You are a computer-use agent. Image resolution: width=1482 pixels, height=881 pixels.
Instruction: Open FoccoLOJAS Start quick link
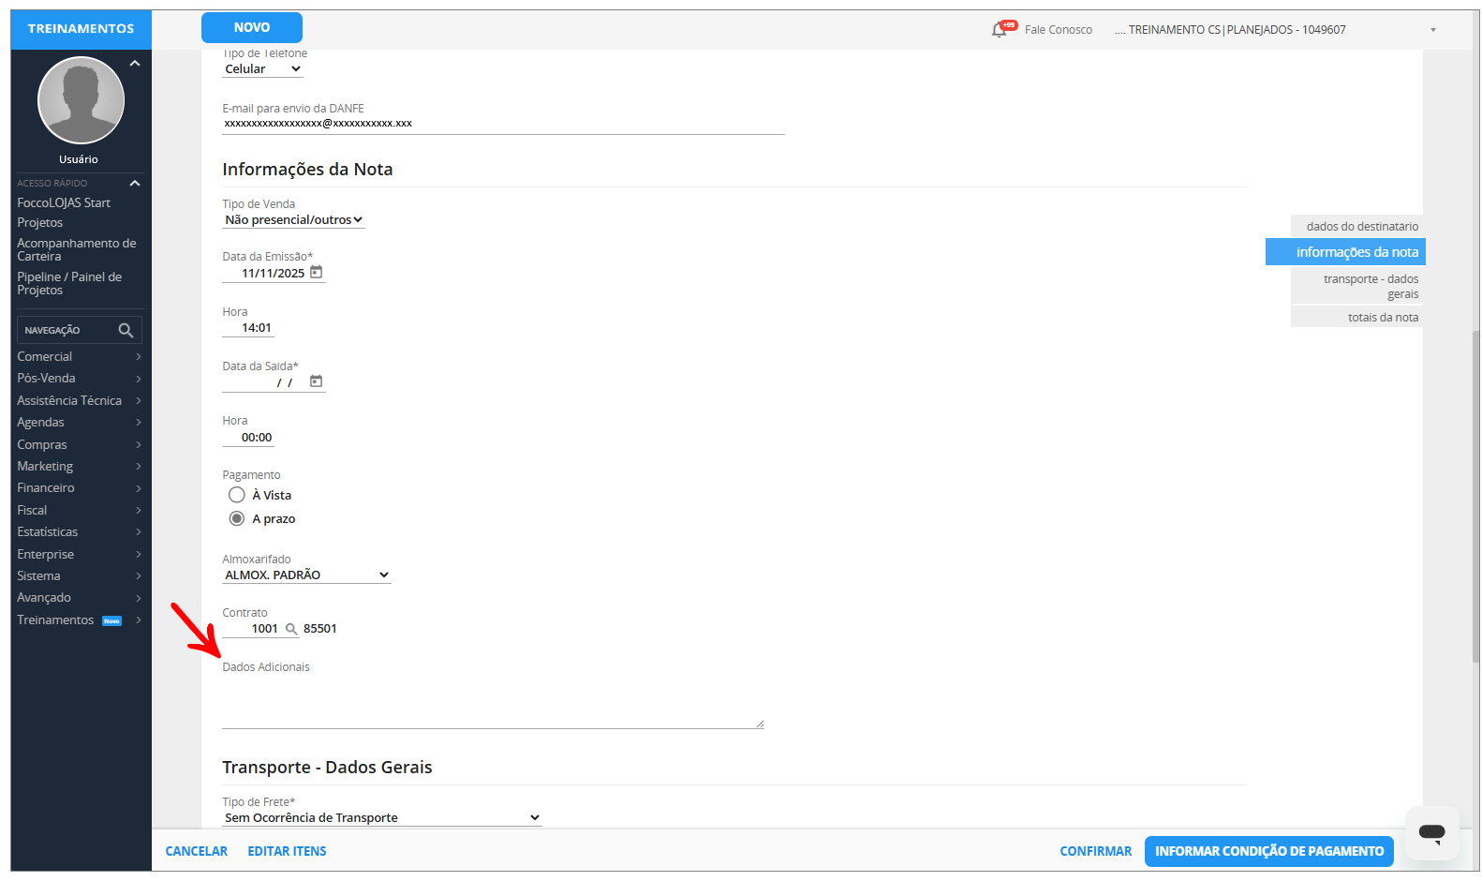64,203
